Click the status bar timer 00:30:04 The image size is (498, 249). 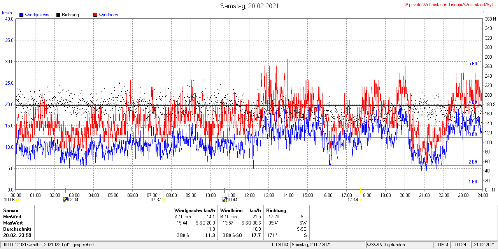[x=280, y=245]
